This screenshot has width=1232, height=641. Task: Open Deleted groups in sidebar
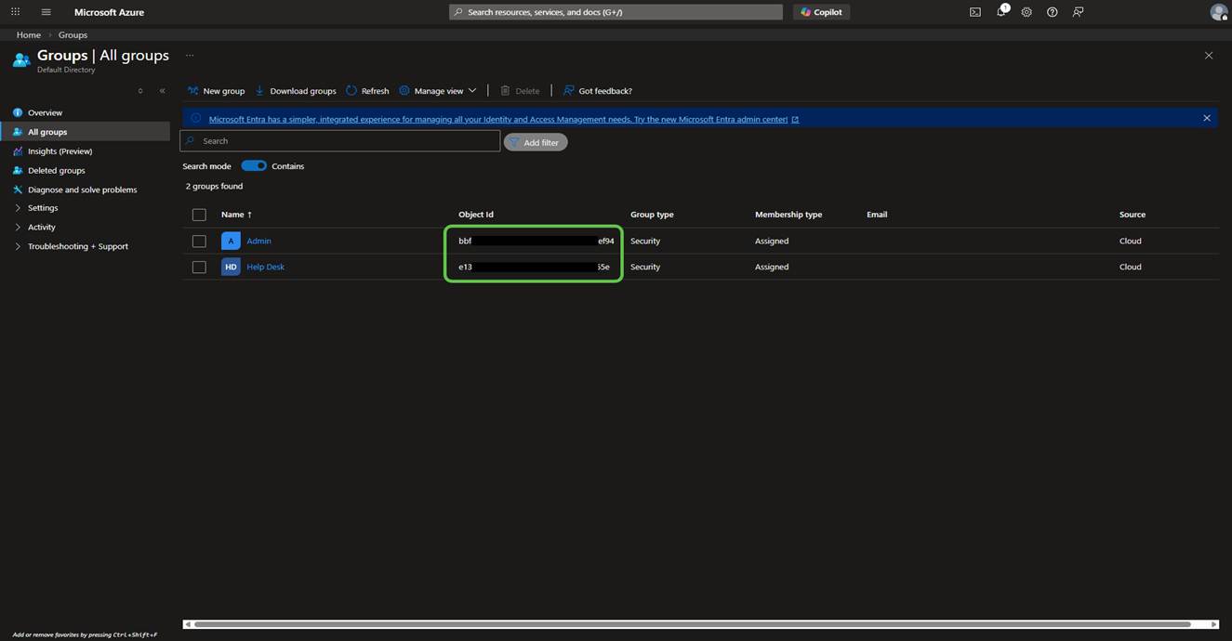click(56, 171)
